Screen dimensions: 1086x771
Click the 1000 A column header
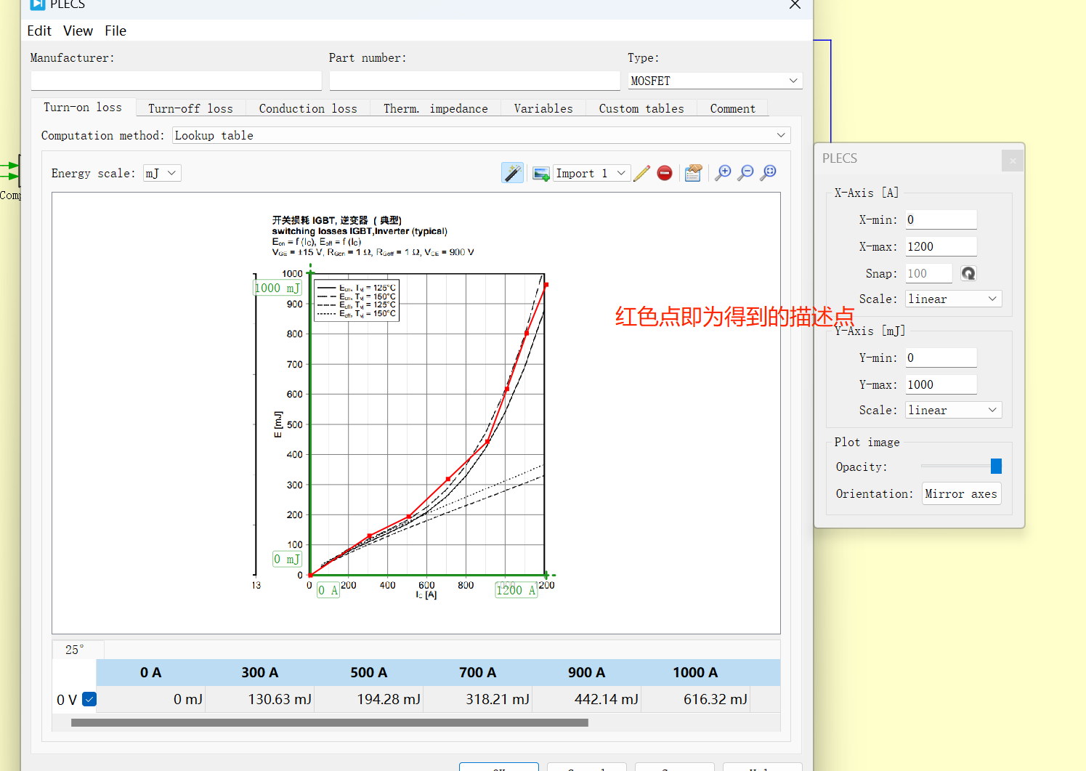[695, 672]
